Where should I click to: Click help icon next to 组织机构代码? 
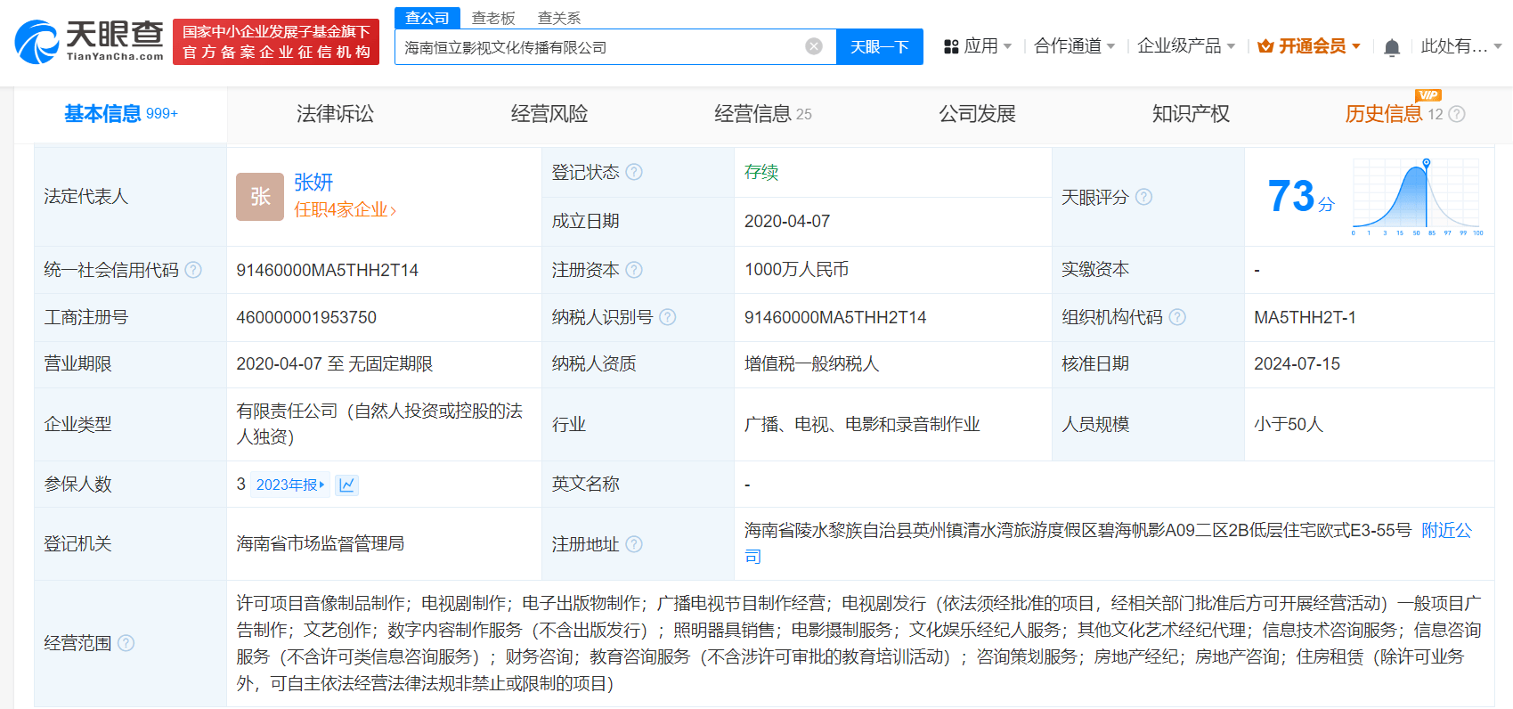tap(1177, 317)
